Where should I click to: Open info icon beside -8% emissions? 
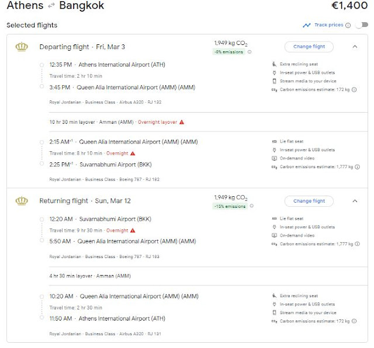coord(250,52)
